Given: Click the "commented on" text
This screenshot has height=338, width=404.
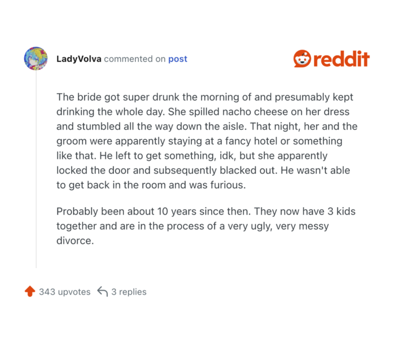Looking at the screenshot, I should coord(135,59).
